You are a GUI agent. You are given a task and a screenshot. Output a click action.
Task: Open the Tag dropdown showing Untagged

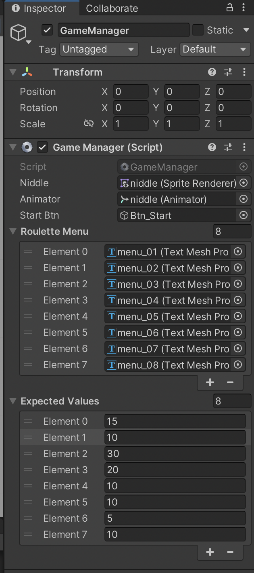[x=99, y=49]
